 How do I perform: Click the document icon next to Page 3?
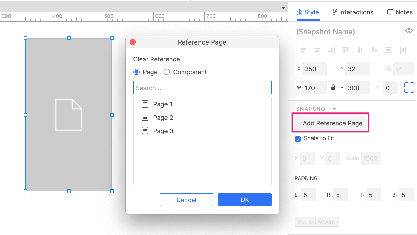(x=145, y=131)
